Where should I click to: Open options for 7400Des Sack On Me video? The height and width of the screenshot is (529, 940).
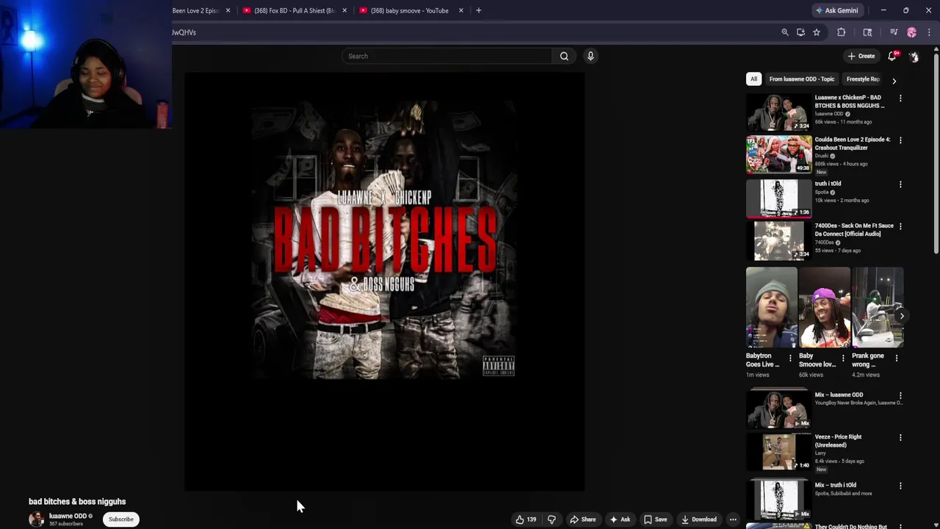(x=900, y=227)
